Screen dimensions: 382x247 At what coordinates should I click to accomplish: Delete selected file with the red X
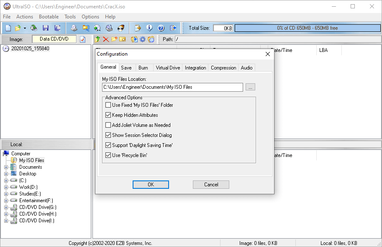point(105,39)
